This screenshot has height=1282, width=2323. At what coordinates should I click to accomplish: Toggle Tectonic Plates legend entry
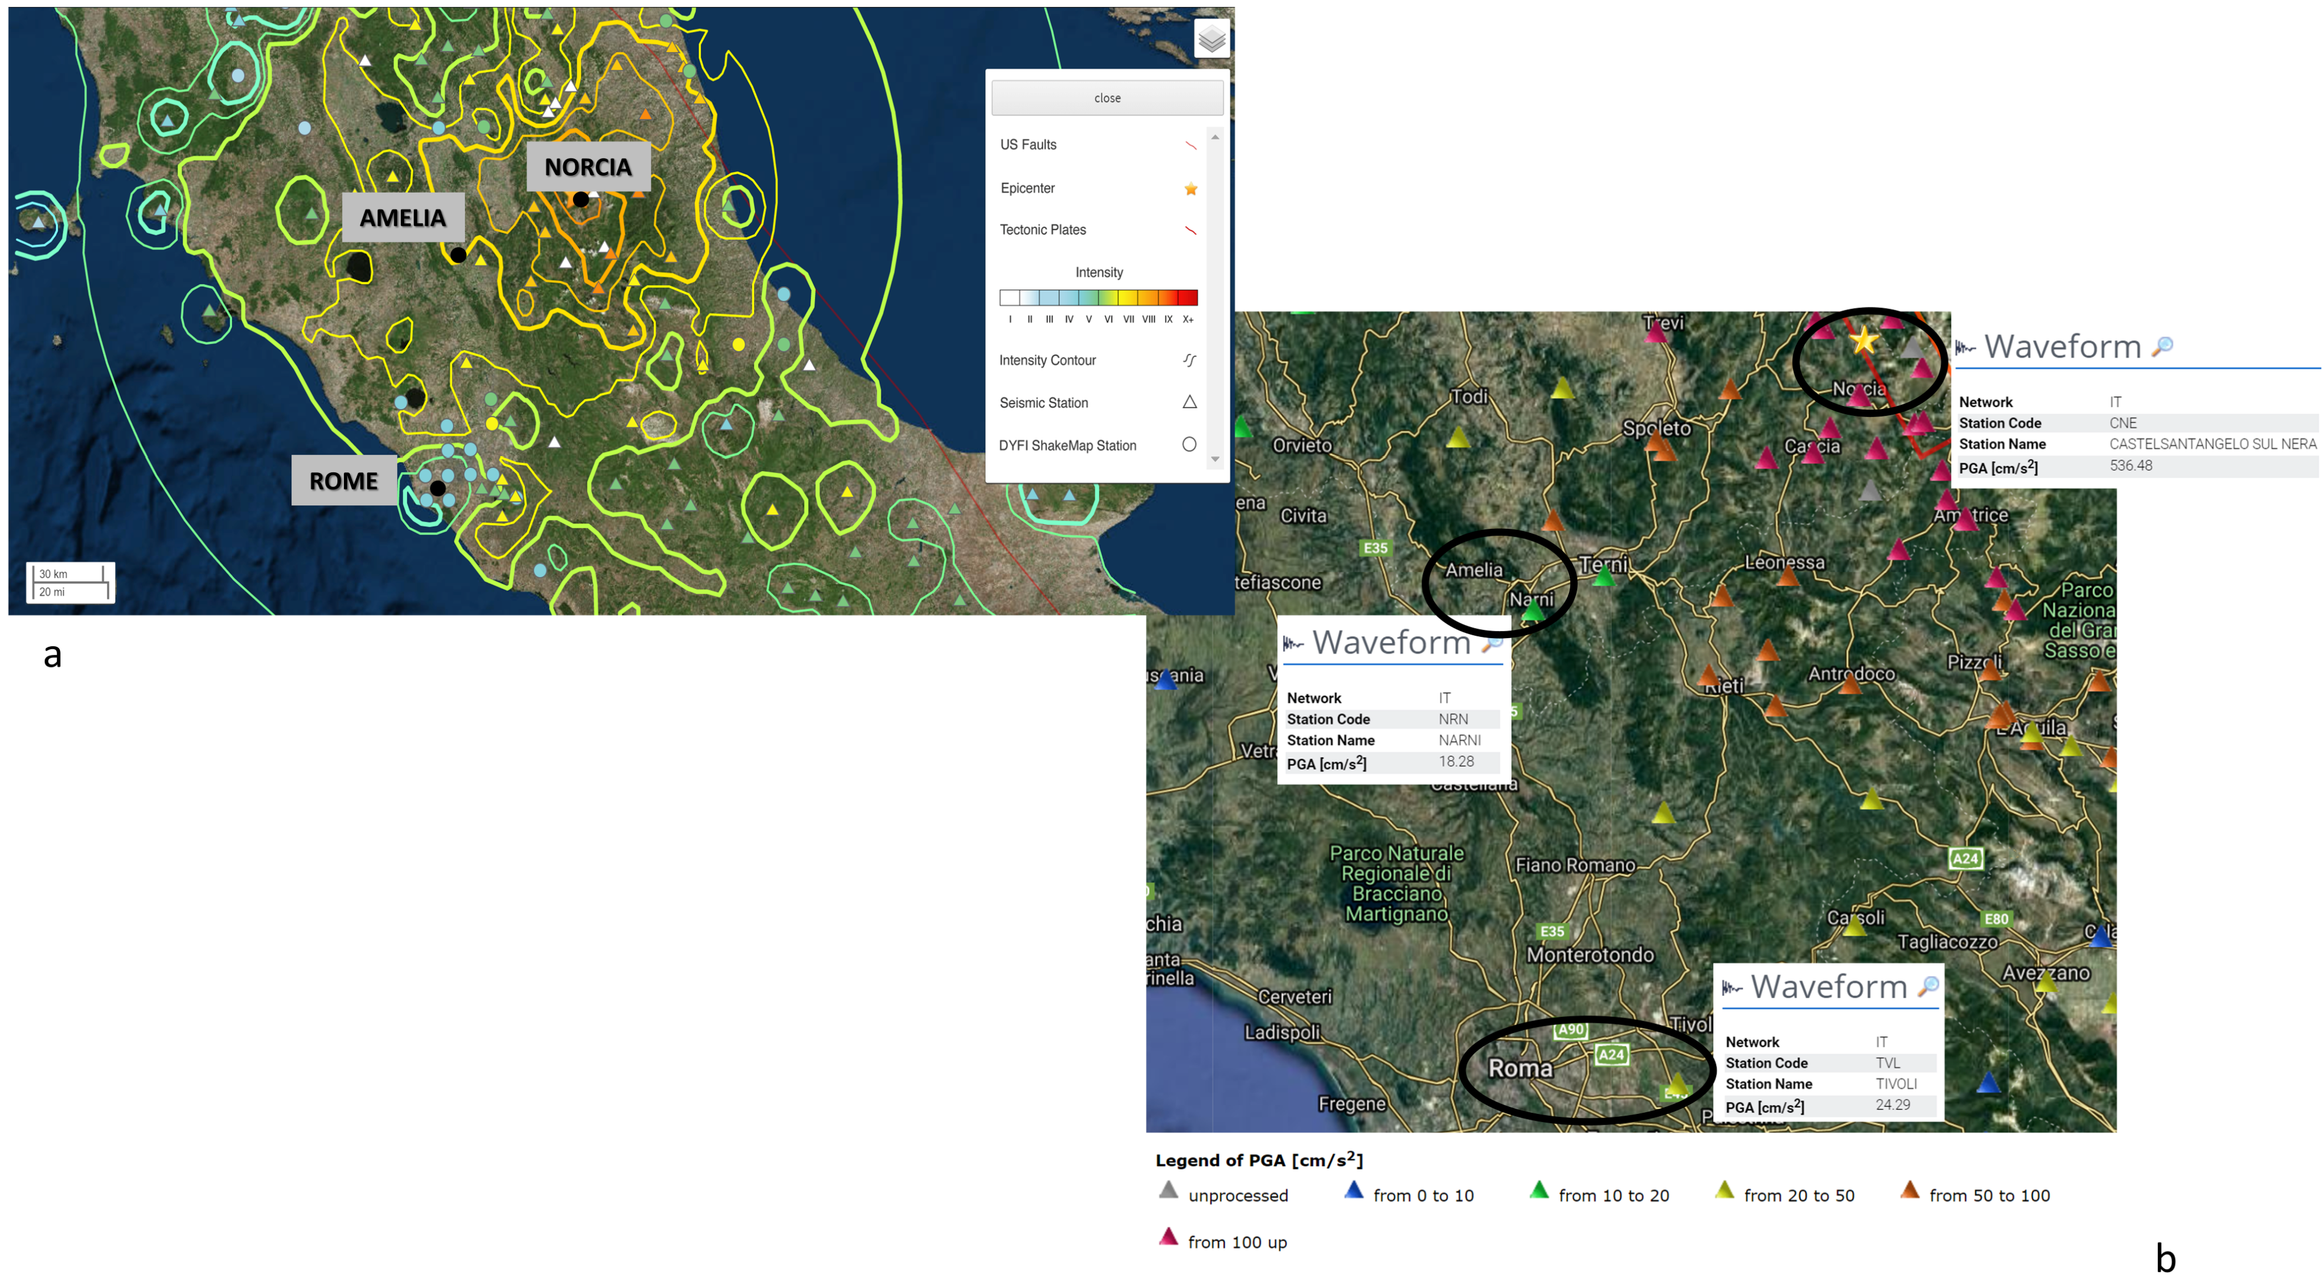(x=1042, y=230)
